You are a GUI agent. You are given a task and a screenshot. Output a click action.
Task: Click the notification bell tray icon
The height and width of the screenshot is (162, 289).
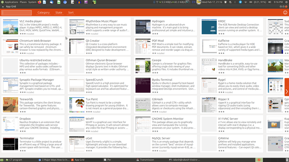pos(225,2)
